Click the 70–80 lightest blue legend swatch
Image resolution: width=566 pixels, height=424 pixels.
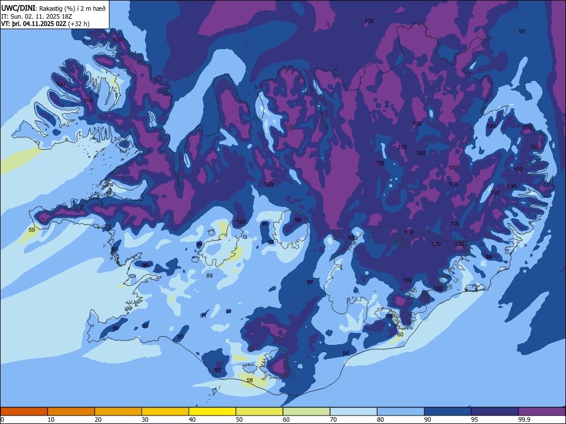353,412
